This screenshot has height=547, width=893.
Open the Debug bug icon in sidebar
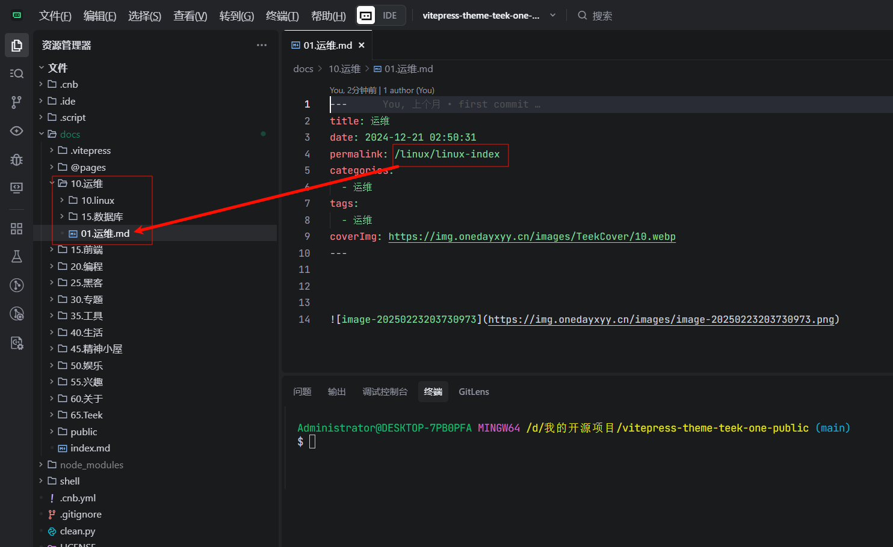(17, 159)
